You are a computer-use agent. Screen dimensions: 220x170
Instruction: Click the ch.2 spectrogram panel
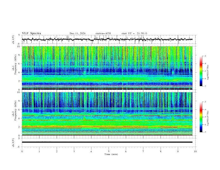point(107,114)
